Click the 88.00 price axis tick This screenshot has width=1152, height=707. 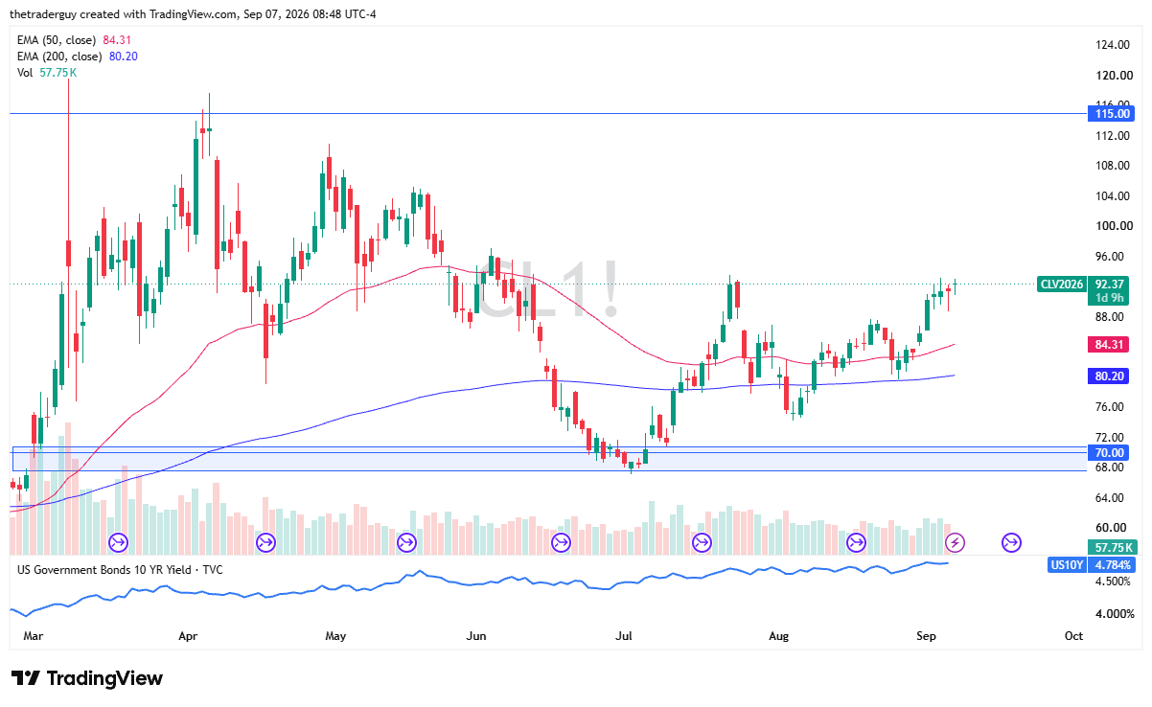click(1112, 316)
